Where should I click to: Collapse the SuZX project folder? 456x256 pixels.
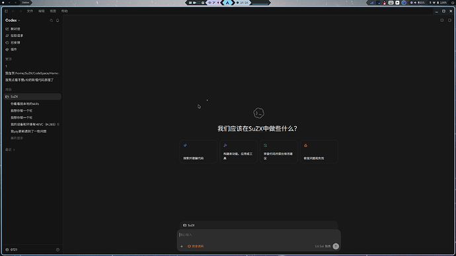(x=32, y=96)
